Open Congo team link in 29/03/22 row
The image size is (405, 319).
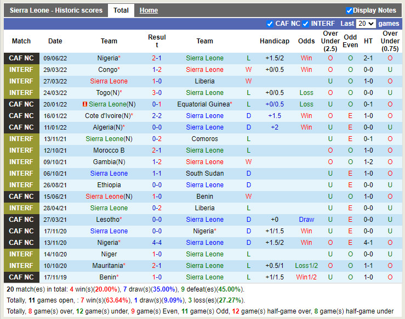coord(107,70)
